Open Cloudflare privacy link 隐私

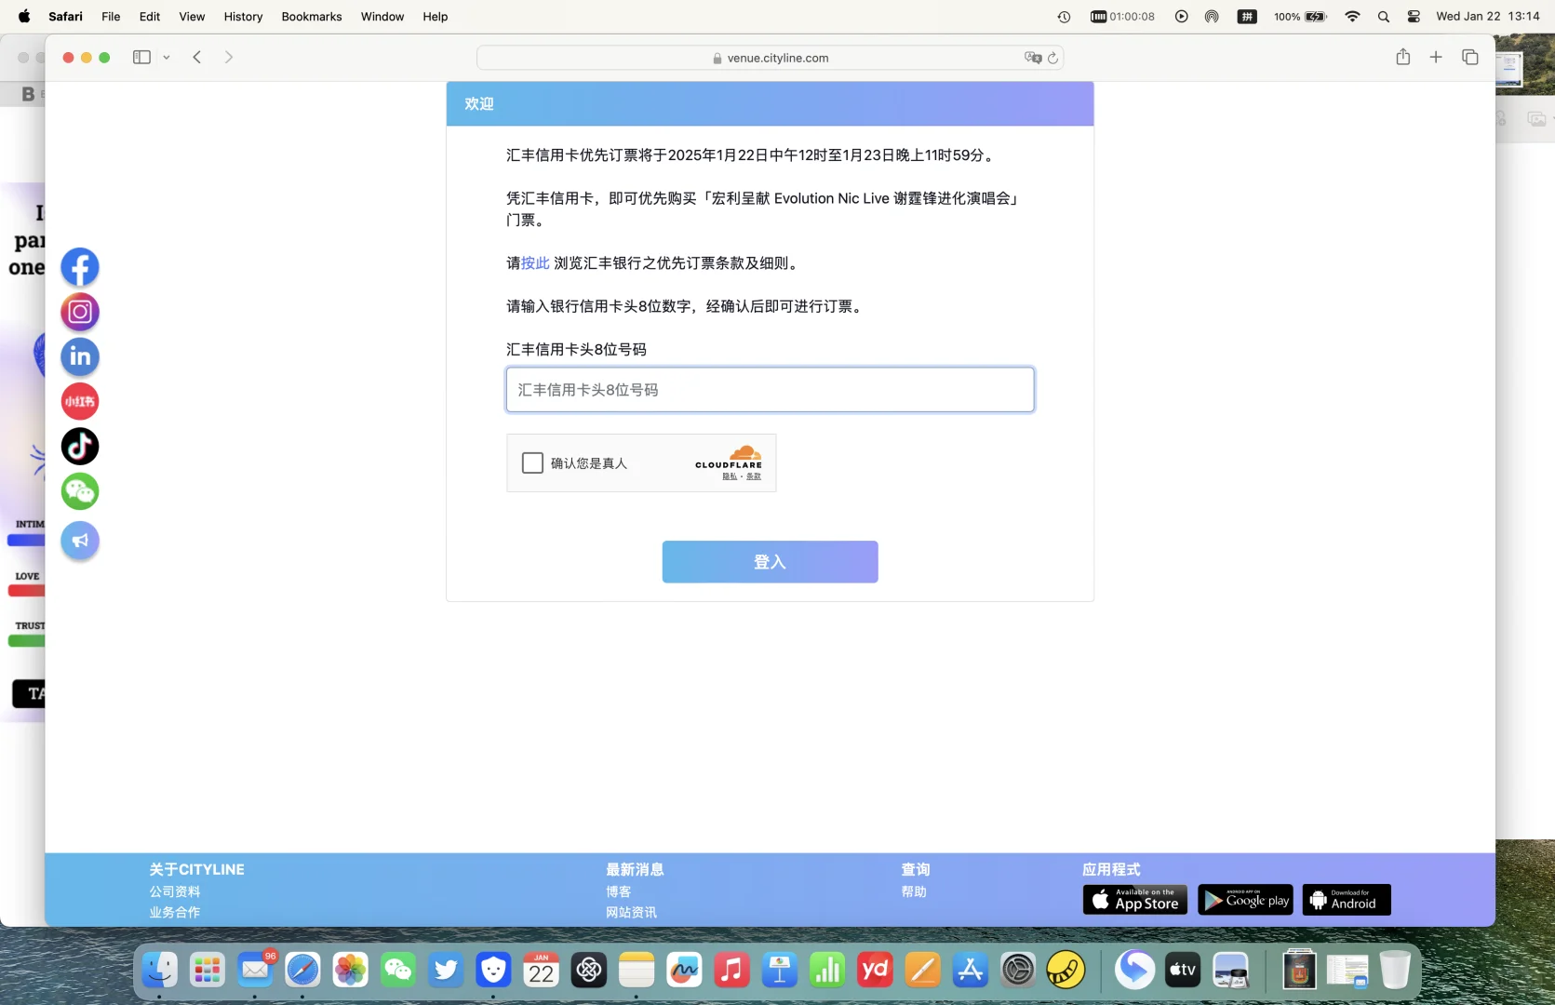(x=730, y=476)
